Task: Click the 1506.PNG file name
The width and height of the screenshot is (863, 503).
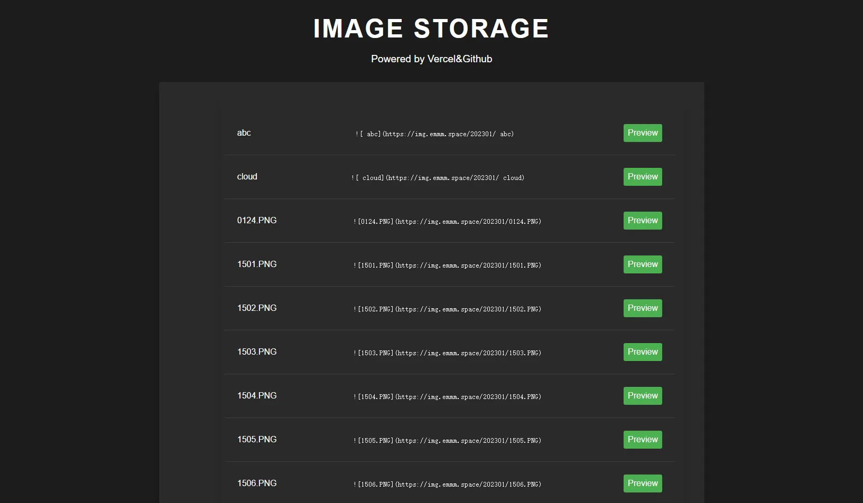Action: coord(257,483)
